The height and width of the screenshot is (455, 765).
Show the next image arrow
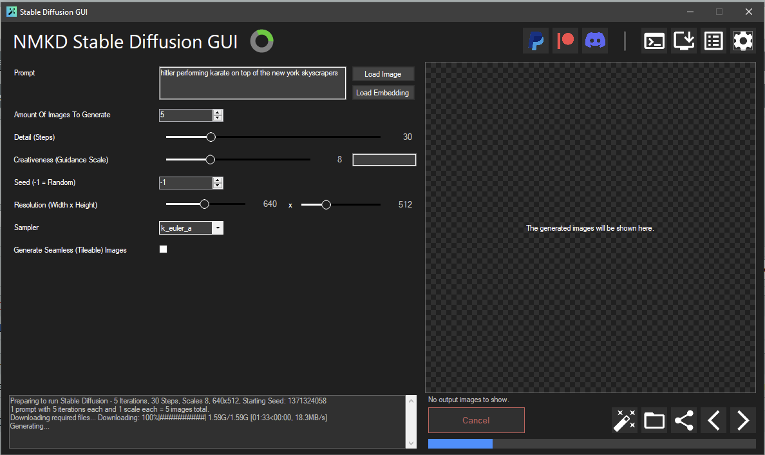click(x=743, y=420)
